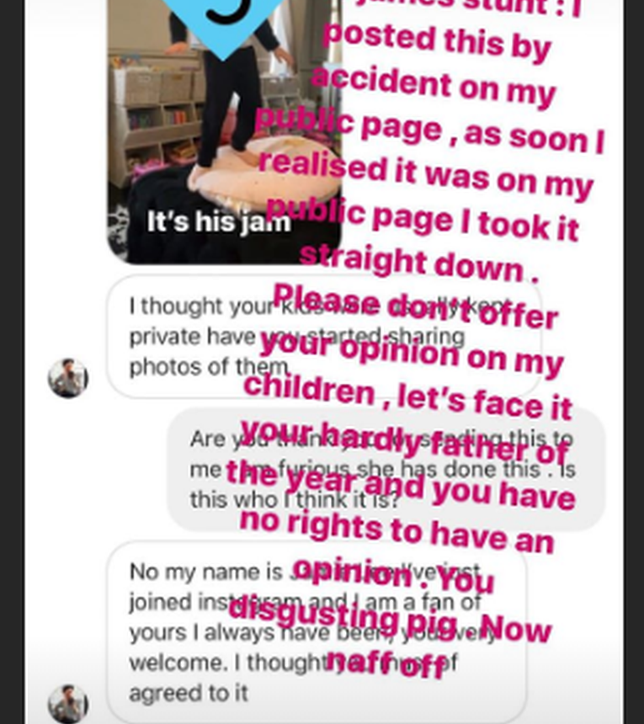644x724 pixels.
Task: Open the shared story photo thumbnail
Action: [225, 131]
